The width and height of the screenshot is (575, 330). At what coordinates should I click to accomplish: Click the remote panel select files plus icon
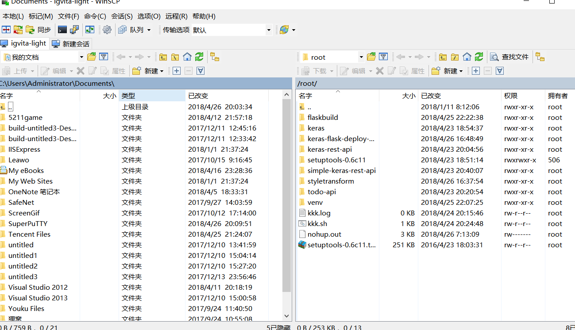476,71
